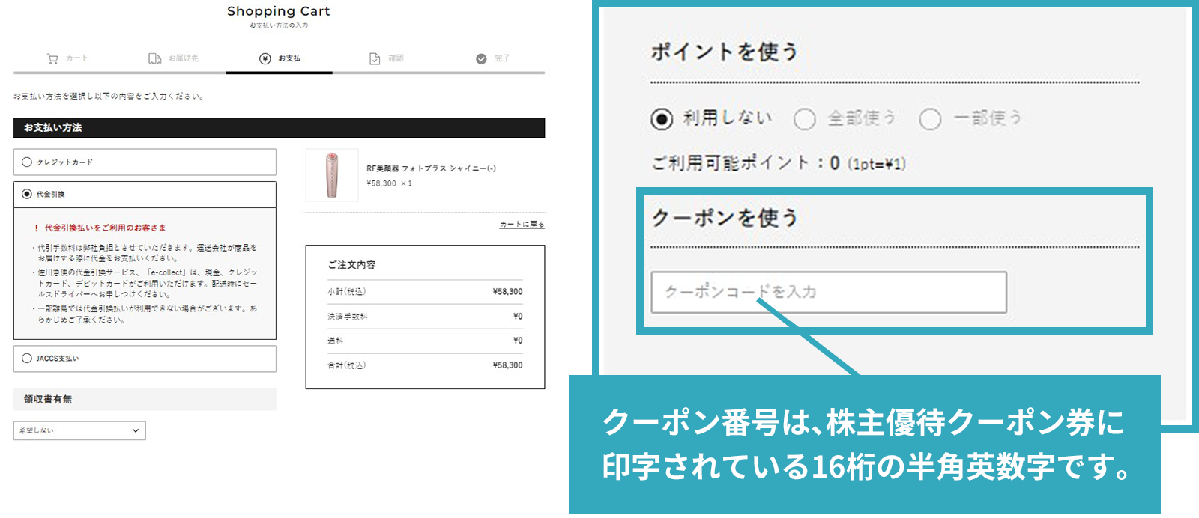Click the クーポンコードを入力 input field
The width and height of the screenshot is (1199, 518).
(x=829, y=292)
